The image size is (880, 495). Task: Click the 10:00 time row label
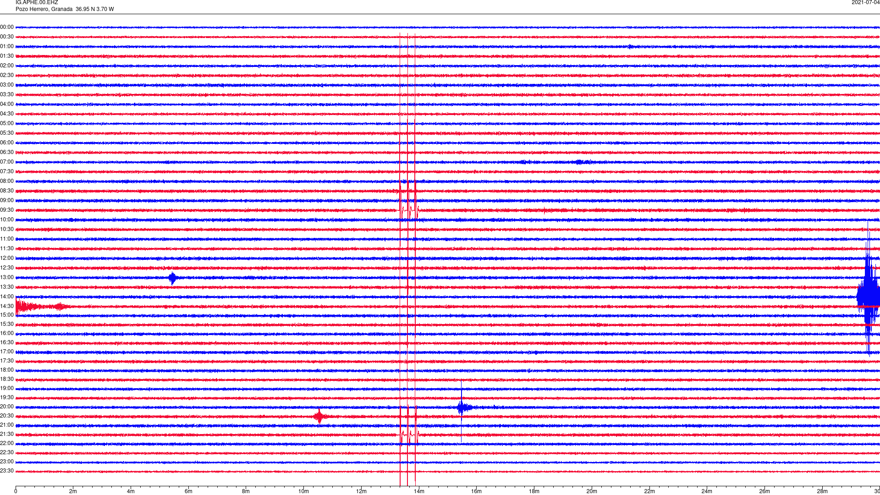(7, 220)
